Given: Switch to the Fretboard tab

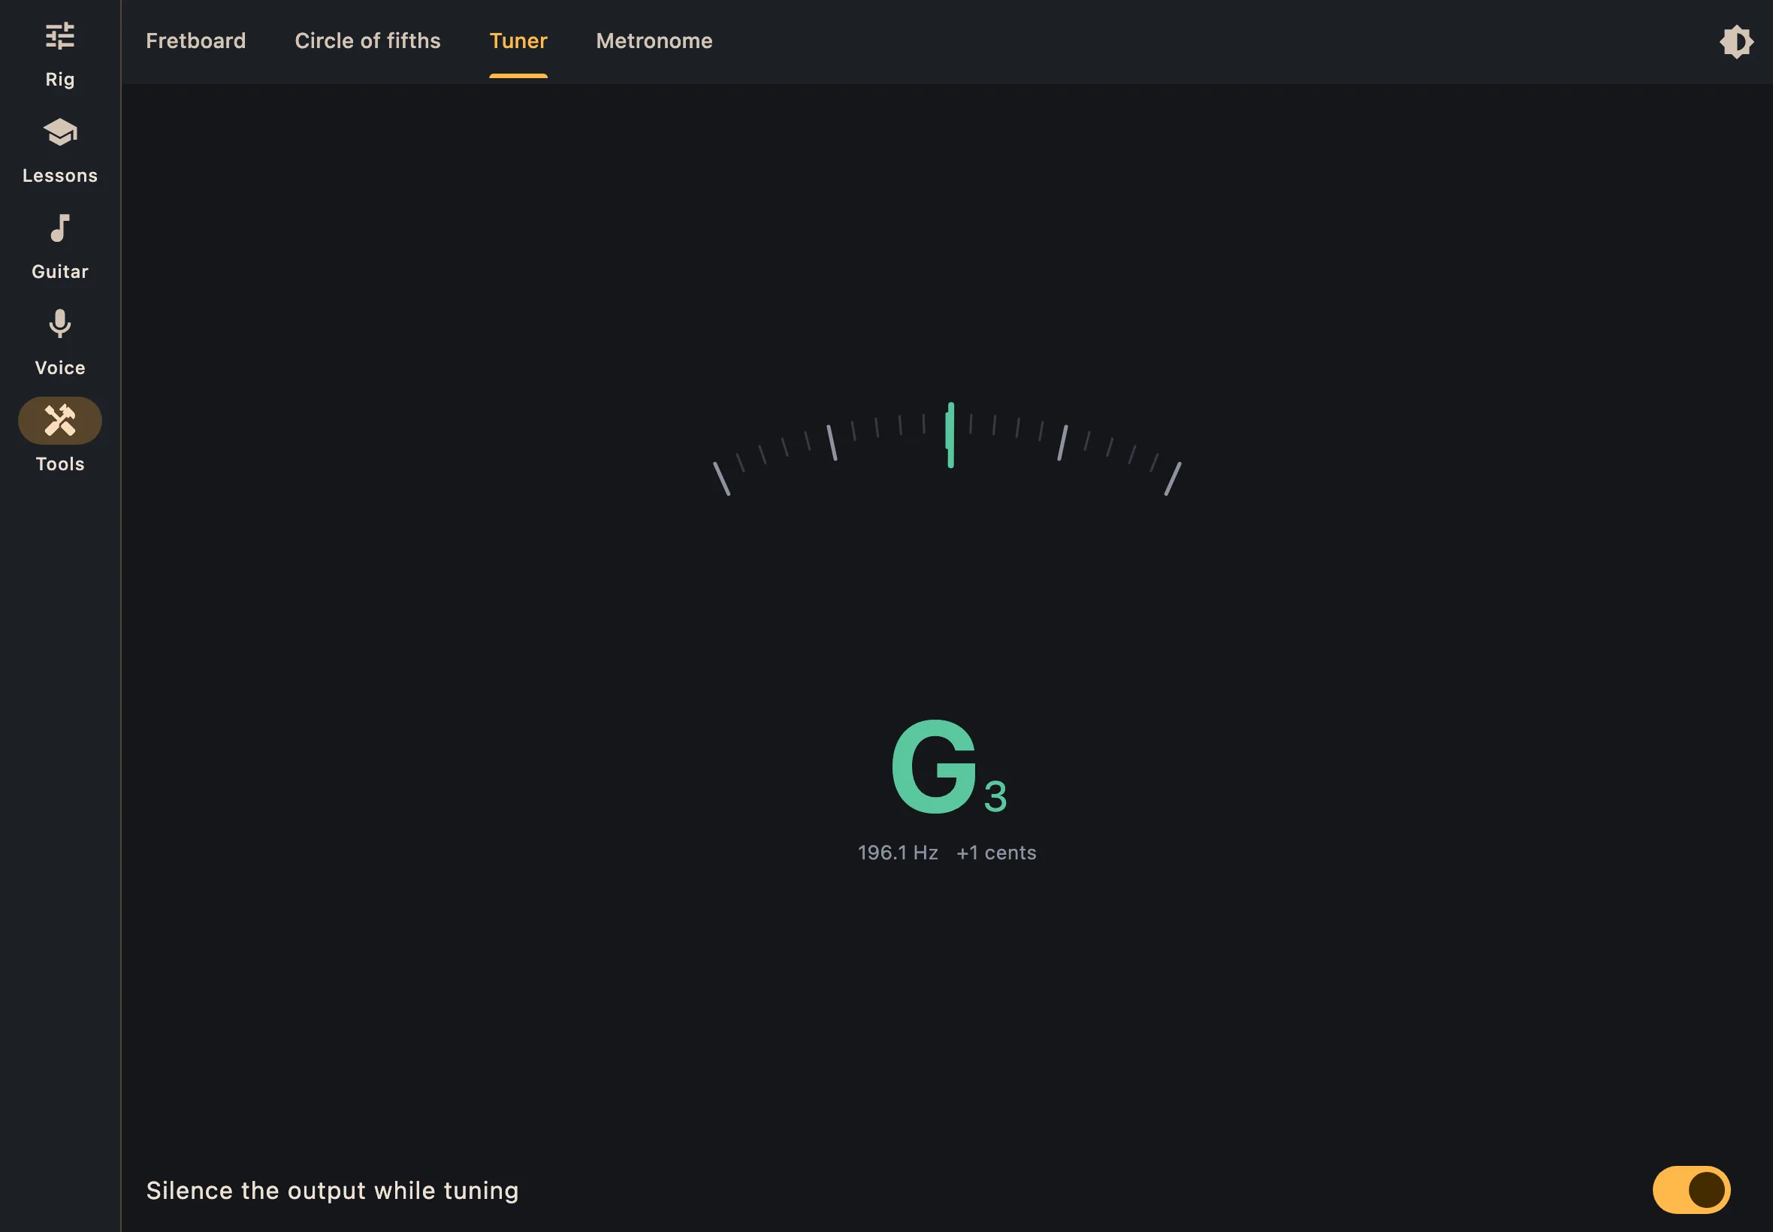Looking at the screenshot, I should tap(196, 41).
